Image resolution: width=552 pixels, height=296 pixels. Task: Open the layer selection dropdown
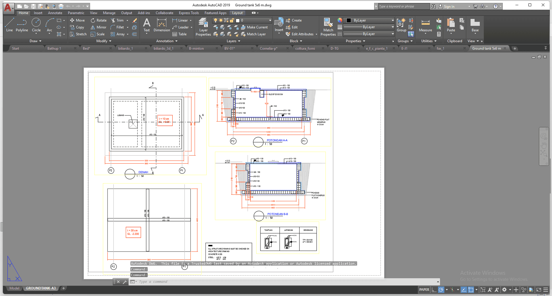pos(256,20)
